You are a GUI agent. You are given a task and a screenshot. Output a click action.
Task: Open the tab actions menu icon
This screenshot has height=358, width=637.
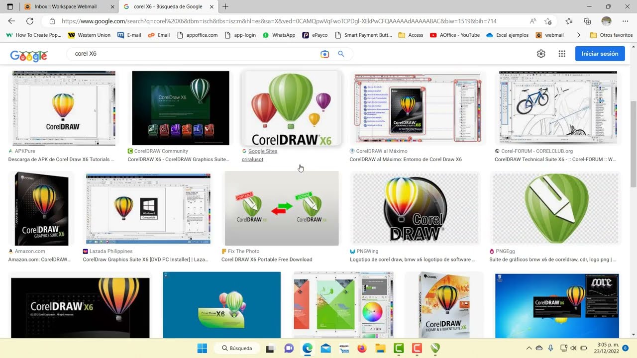pos(9,7)
